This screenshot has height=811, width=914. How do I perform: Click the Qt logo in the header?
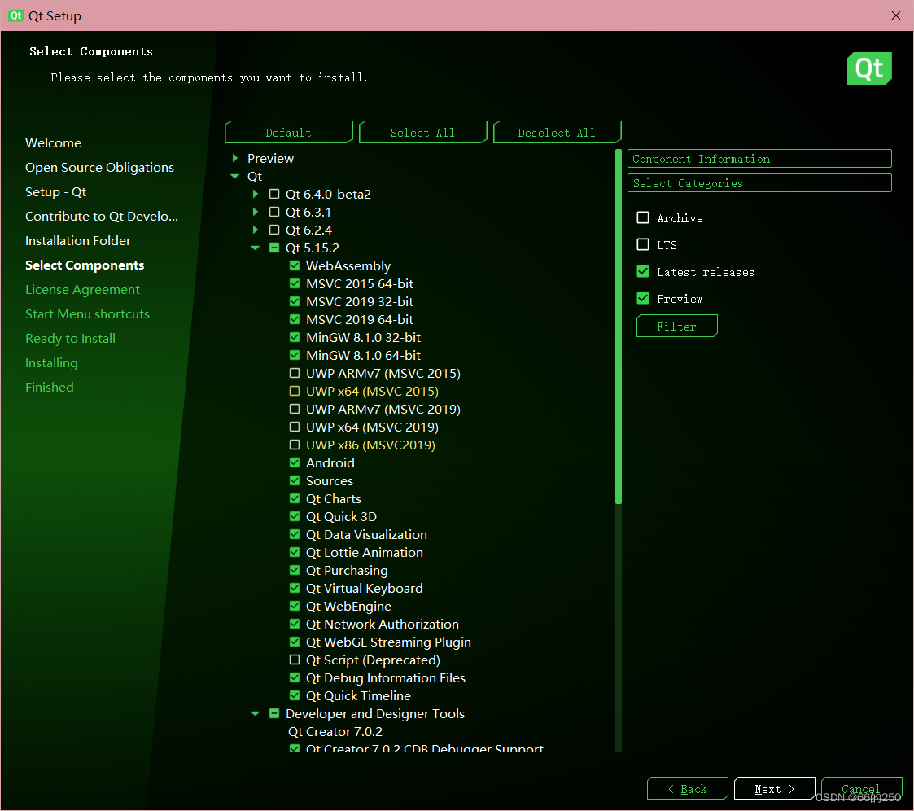(869, 68)
